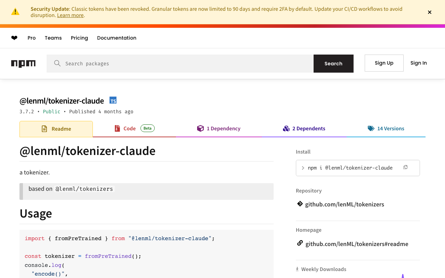Click the npm heart logo icon
445x278 pixels.
click(14, 38)
